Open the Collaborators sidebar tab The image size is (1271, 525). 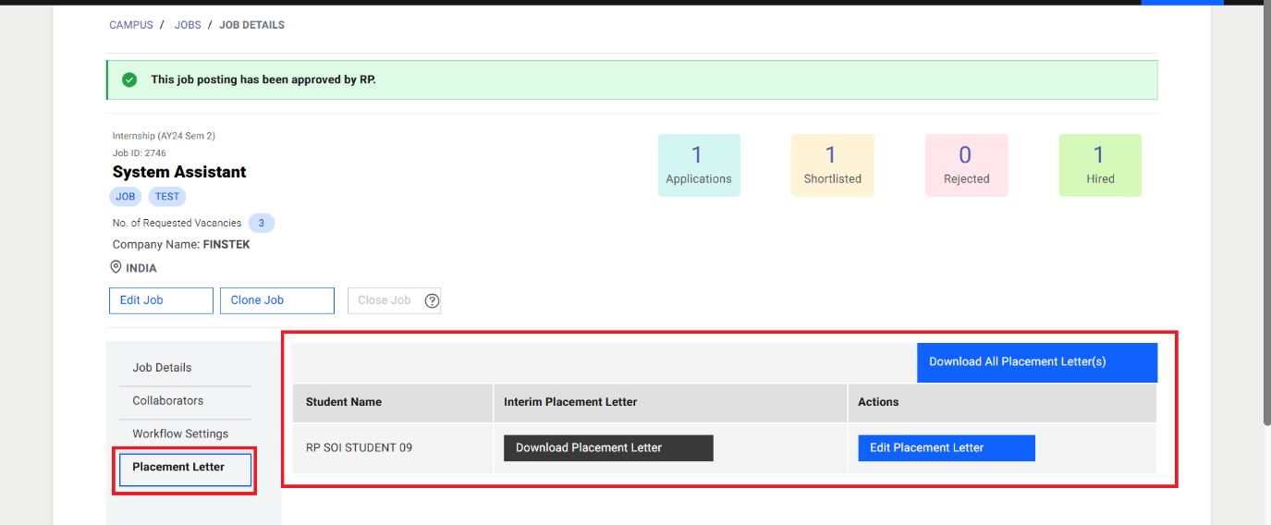pos(167,401)
